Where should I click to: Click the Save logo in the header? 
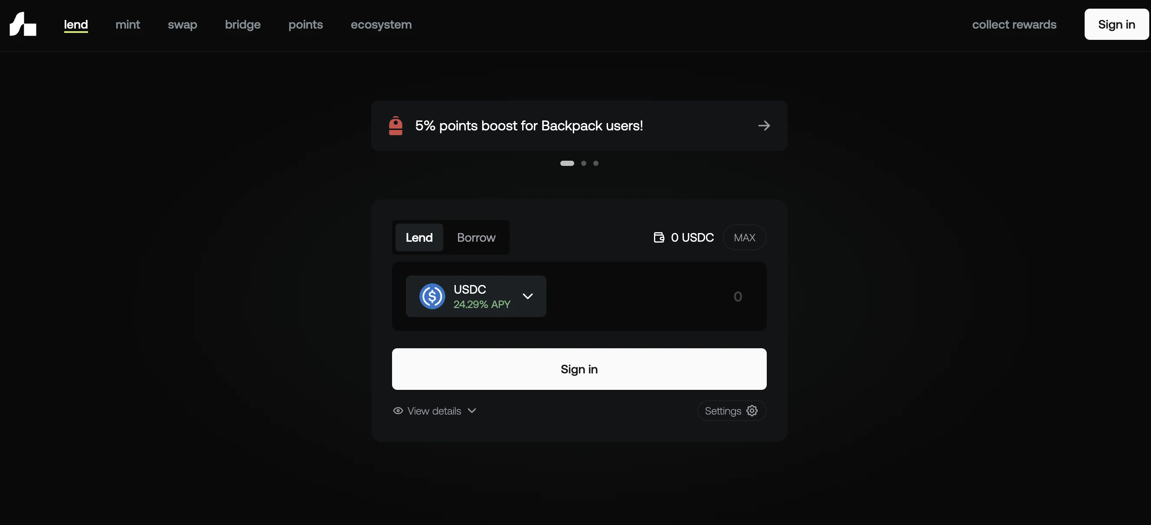click(x=23, y=24)
